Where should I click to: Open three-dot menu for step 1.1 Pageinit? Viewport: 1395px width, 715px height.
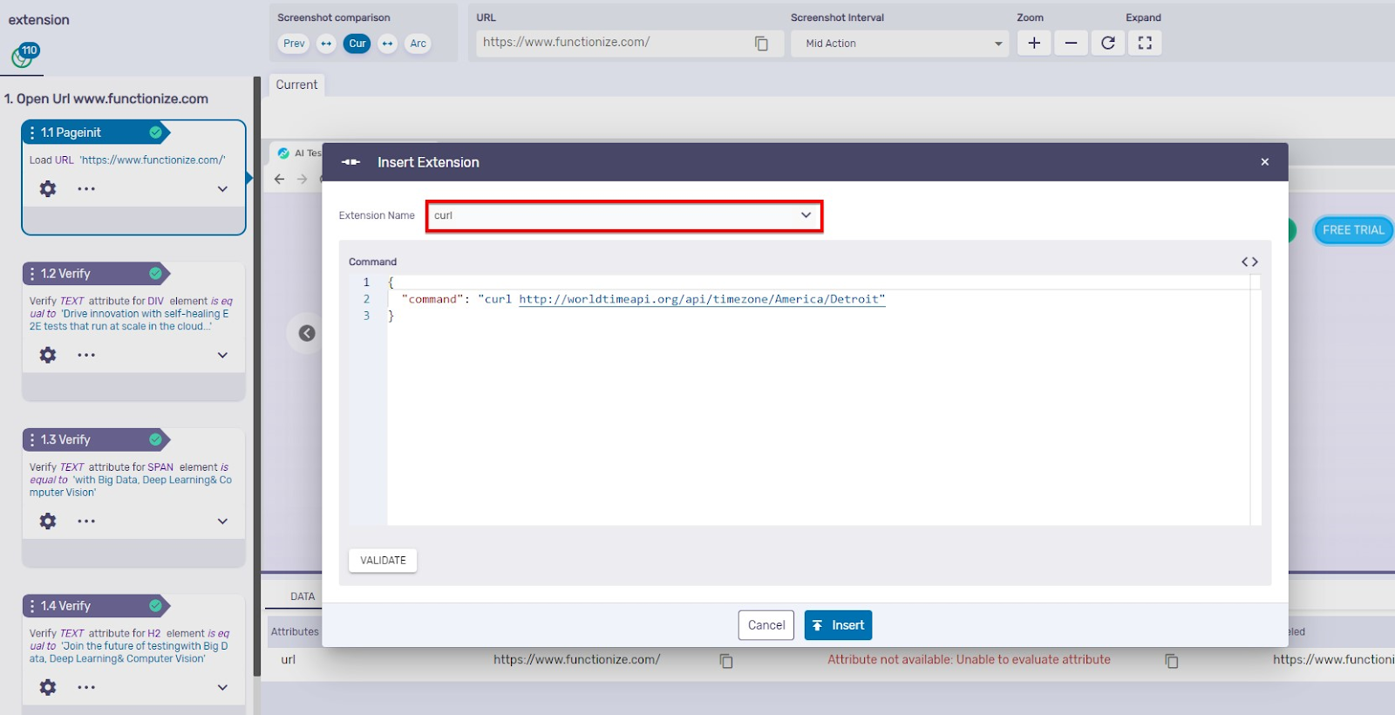pyautogui.click(x=86, y=188)
